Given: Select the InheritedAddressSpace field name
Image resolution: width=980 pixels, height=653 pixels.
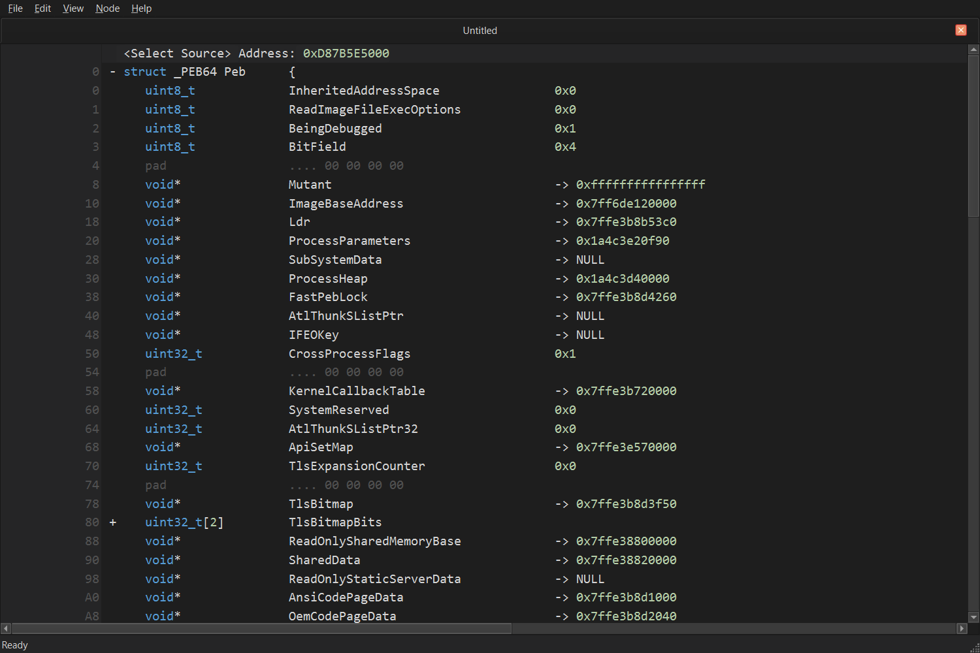Looking at the screenshot, I should (364, 91).
